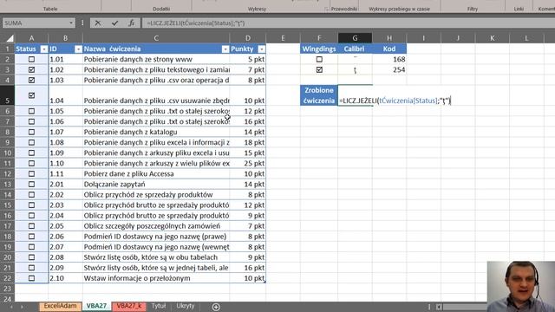Click the formula bar expand dots handle
The height and width of the screenshot is (312, 555).
point(82,23)
